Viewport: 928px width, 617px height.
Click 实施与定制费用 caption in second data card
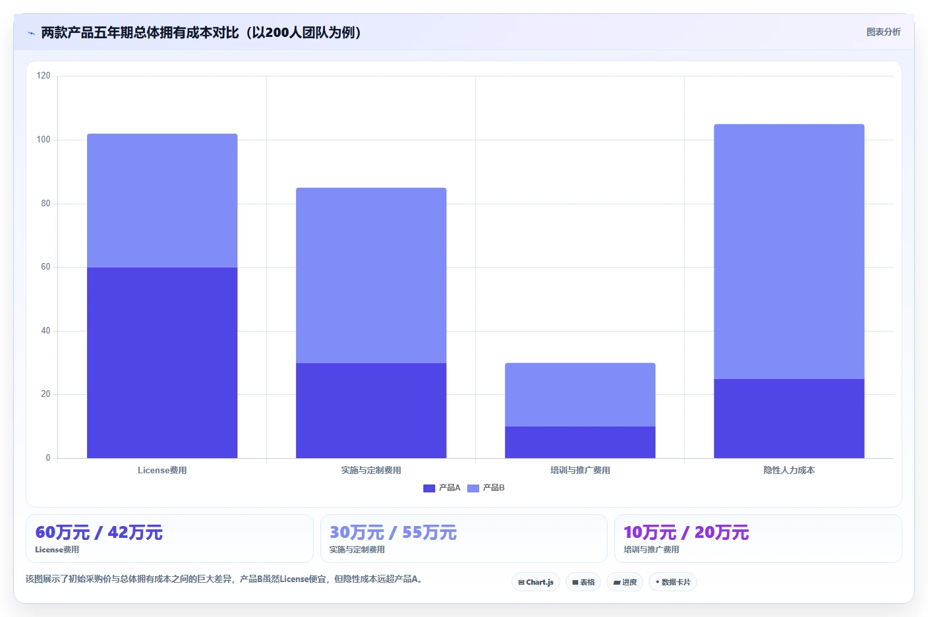(x=357, y=550)
